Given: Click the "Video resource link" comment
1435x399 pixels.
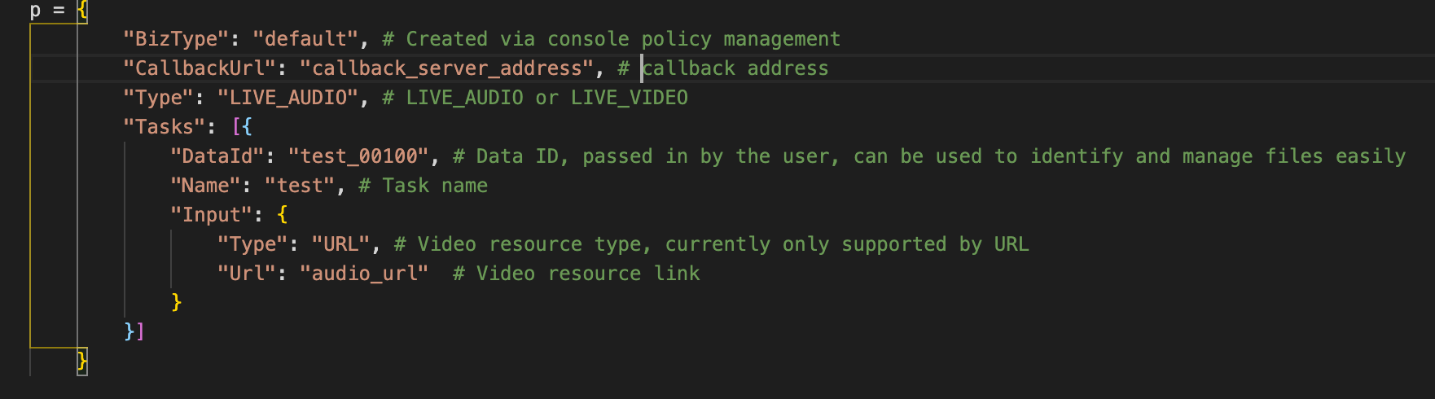Looking at the screenshot, I should (x=586, y=274).
